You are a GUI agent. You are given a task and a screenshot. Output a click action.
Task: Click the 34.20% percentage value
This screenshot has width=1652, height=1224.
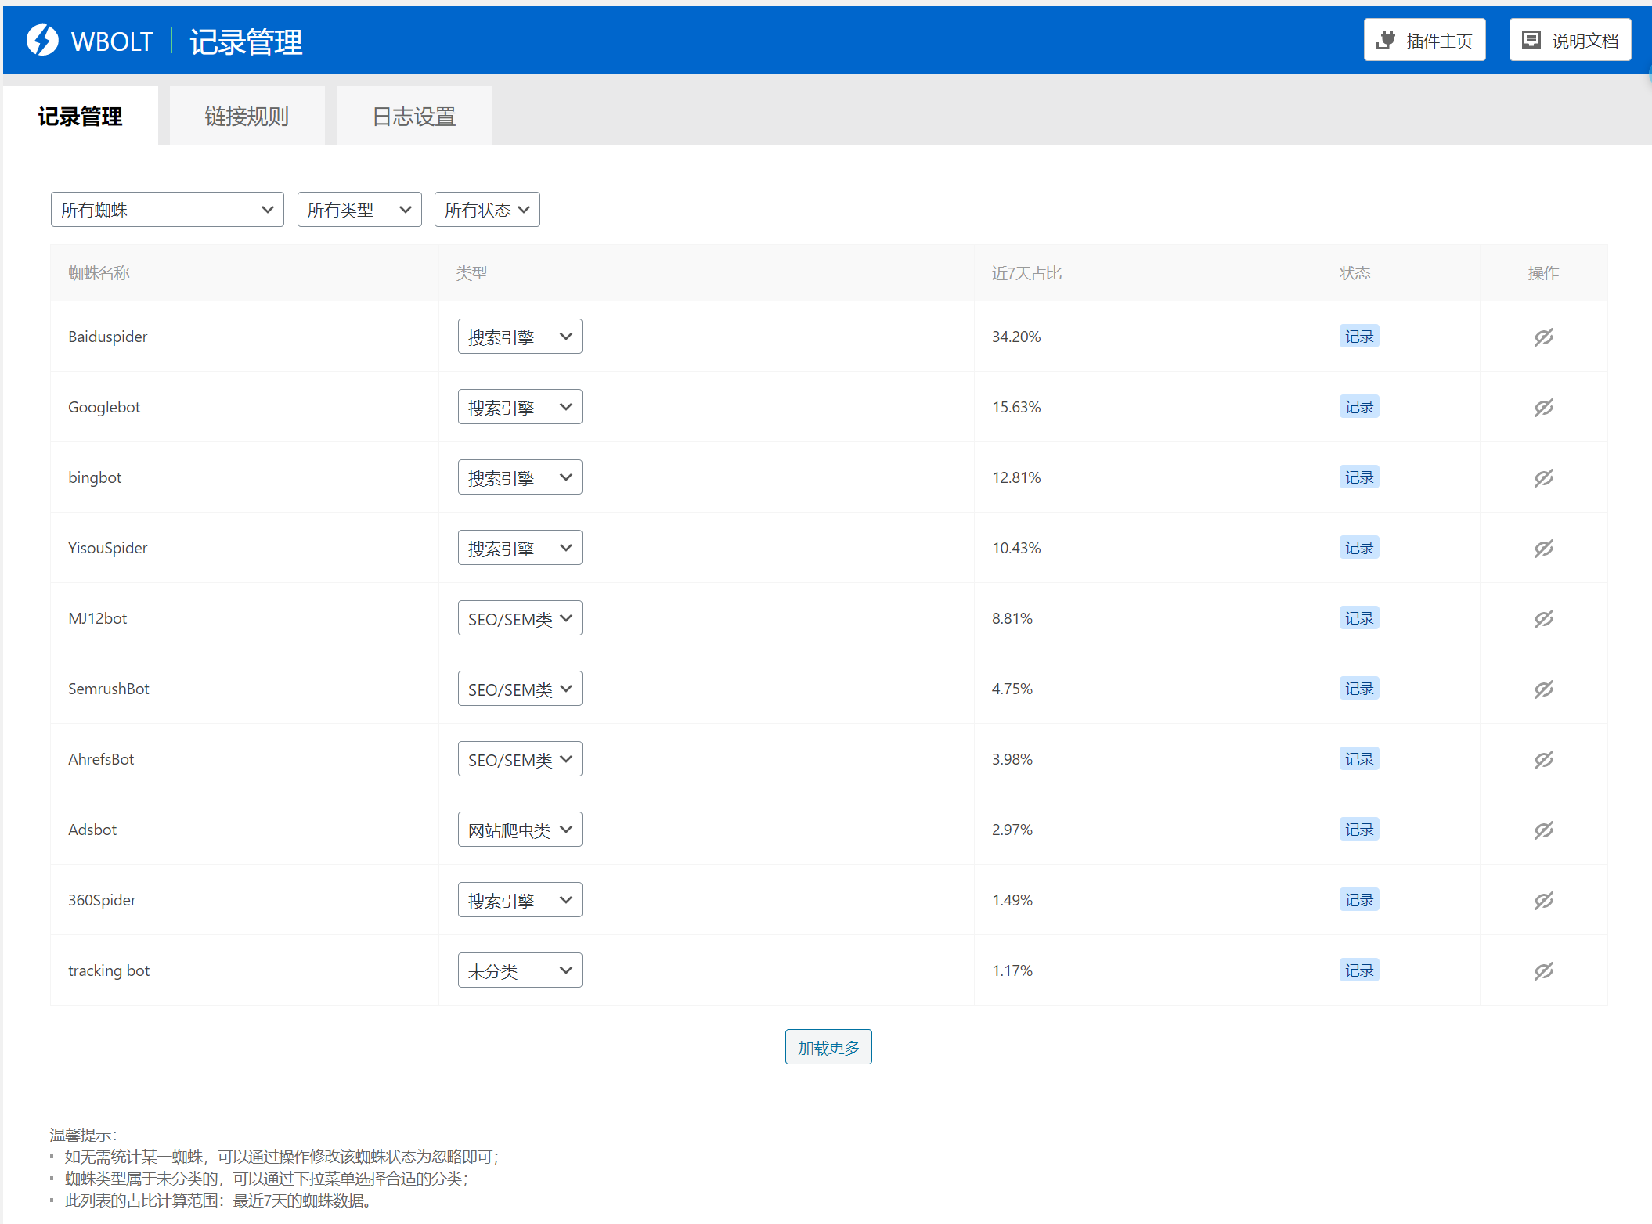point(1016,337)
